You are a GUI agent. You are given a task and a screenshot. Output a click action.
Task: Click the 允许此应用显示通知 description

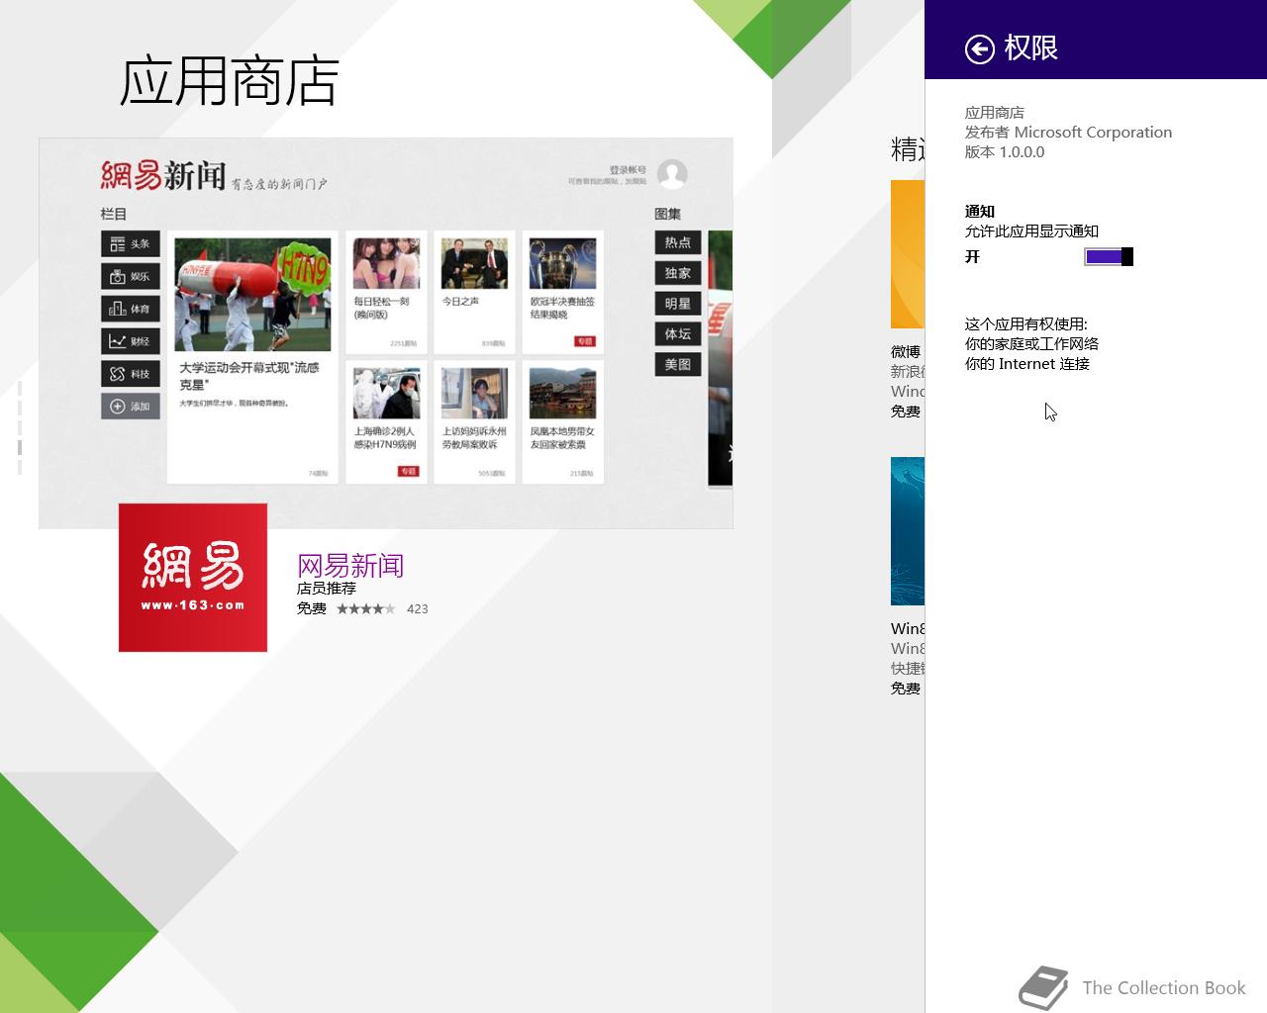pos(1031,231)
